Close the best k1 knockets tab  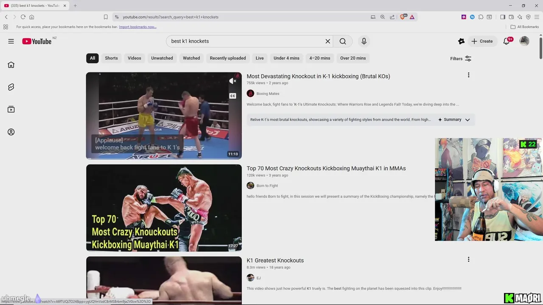point(65,6)
